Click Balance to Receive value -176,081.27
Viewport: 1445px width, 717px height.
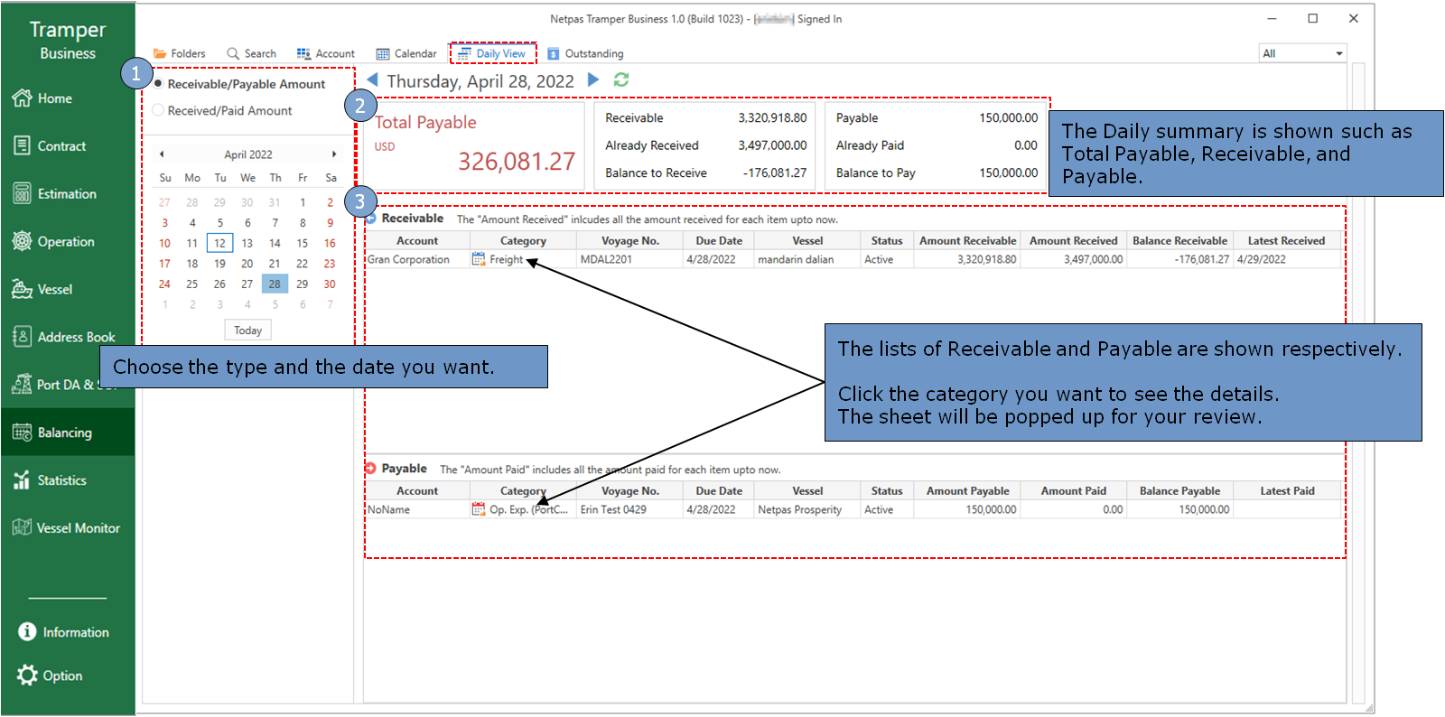pyautogui.click(x=774, y=172)
